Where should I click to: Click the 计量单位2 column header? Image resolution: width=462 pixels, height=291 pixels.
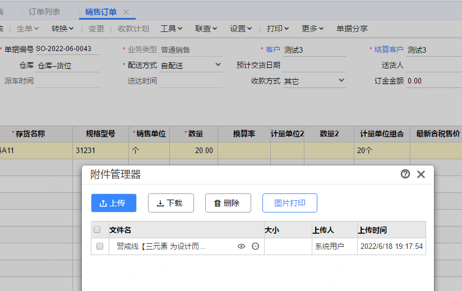point(288,134)
